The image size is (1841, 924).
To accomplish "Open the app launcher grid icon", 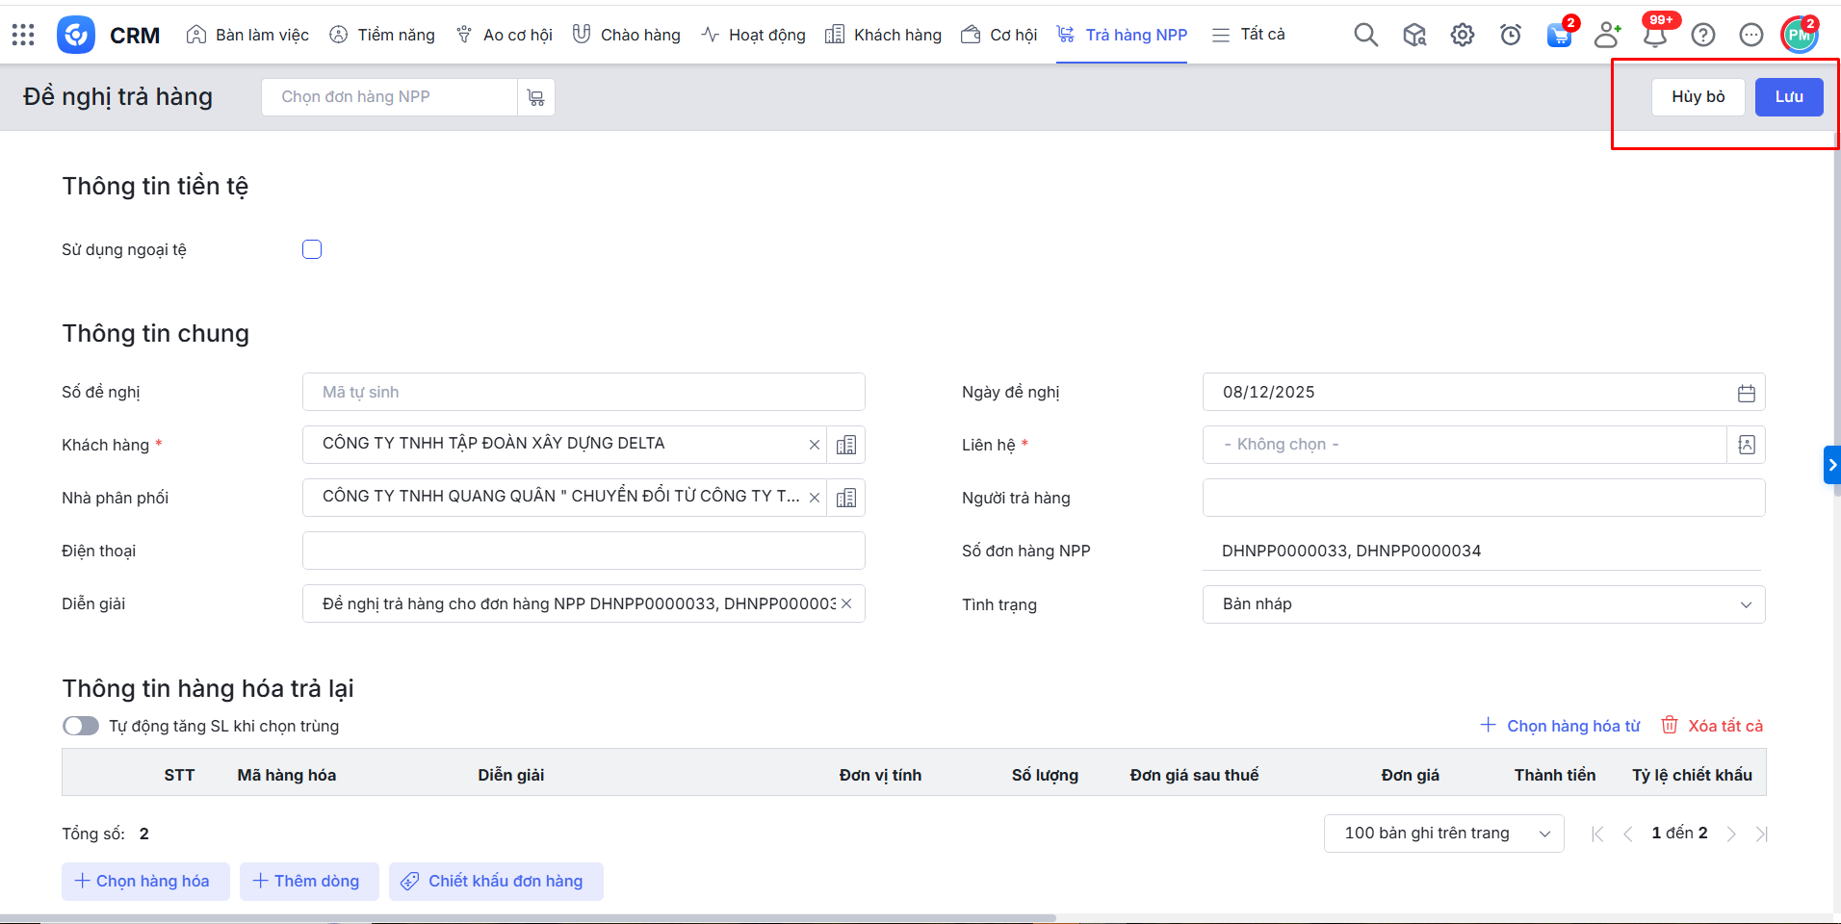I will pos(23,36).
